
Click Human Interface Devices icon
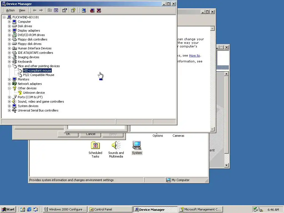[x=14, y=48]
